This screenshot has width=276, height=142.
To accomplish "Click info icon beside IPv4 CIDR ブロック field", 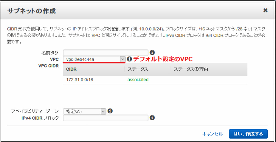I will (152, 118).
